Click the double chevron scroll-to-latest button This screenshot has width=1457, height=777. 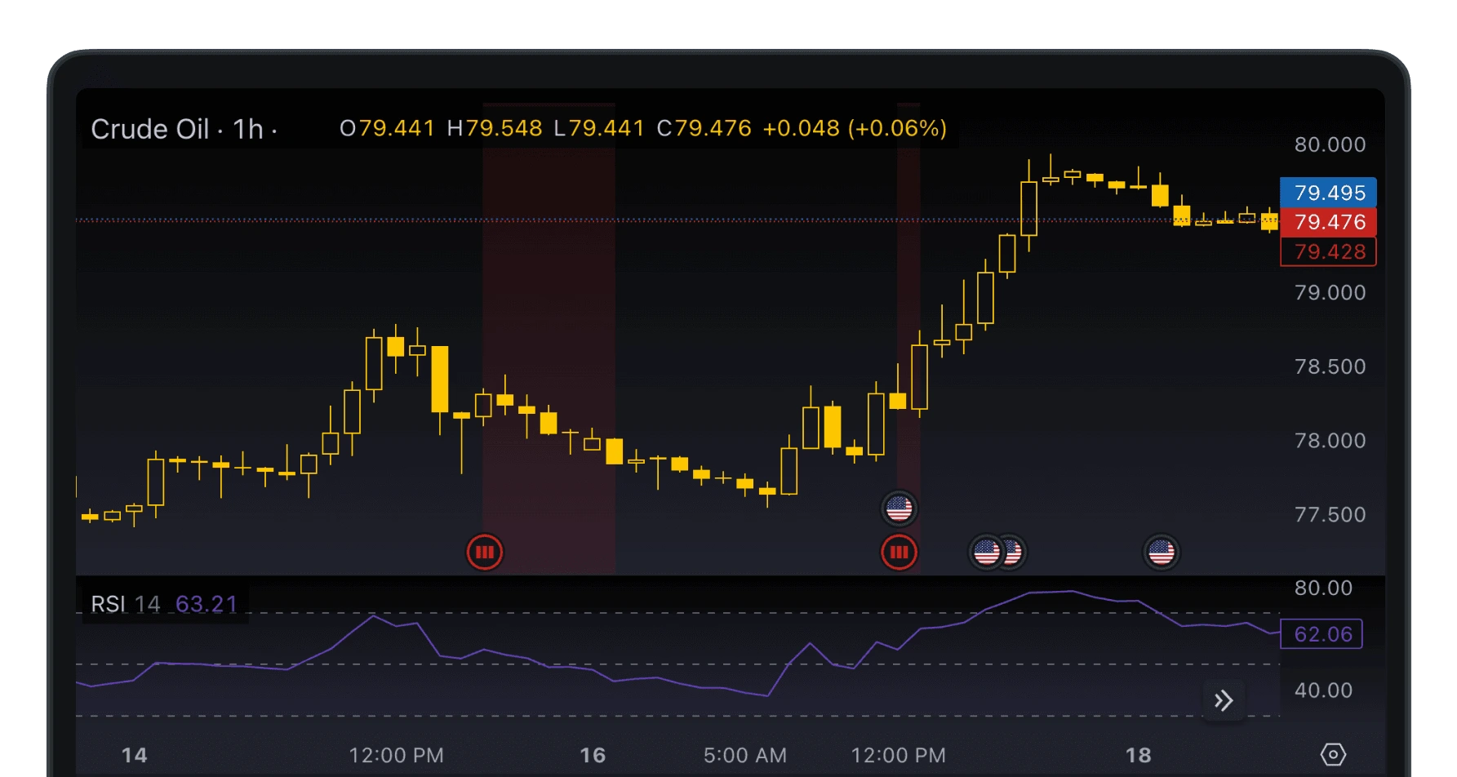pyautogui.click(x=1223, y=700)
